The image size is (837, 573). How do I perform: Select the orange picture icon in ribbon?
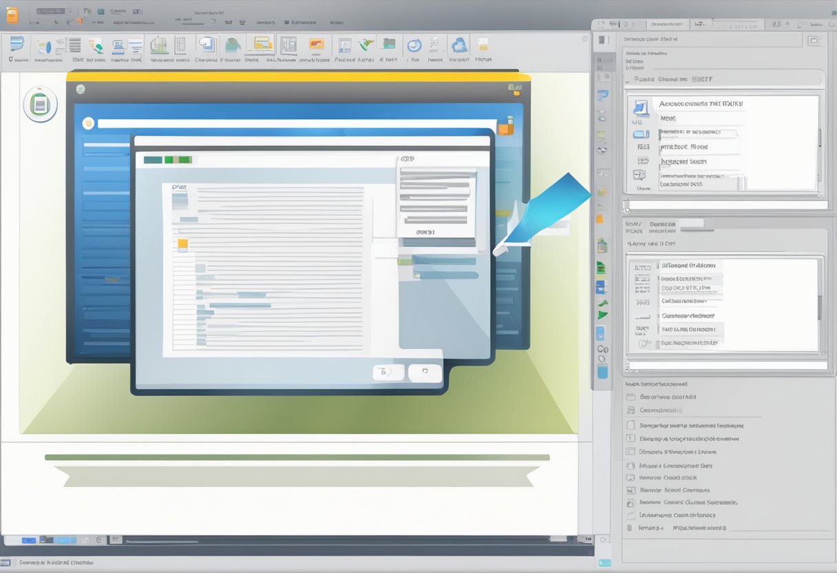[x=317, y=45]
